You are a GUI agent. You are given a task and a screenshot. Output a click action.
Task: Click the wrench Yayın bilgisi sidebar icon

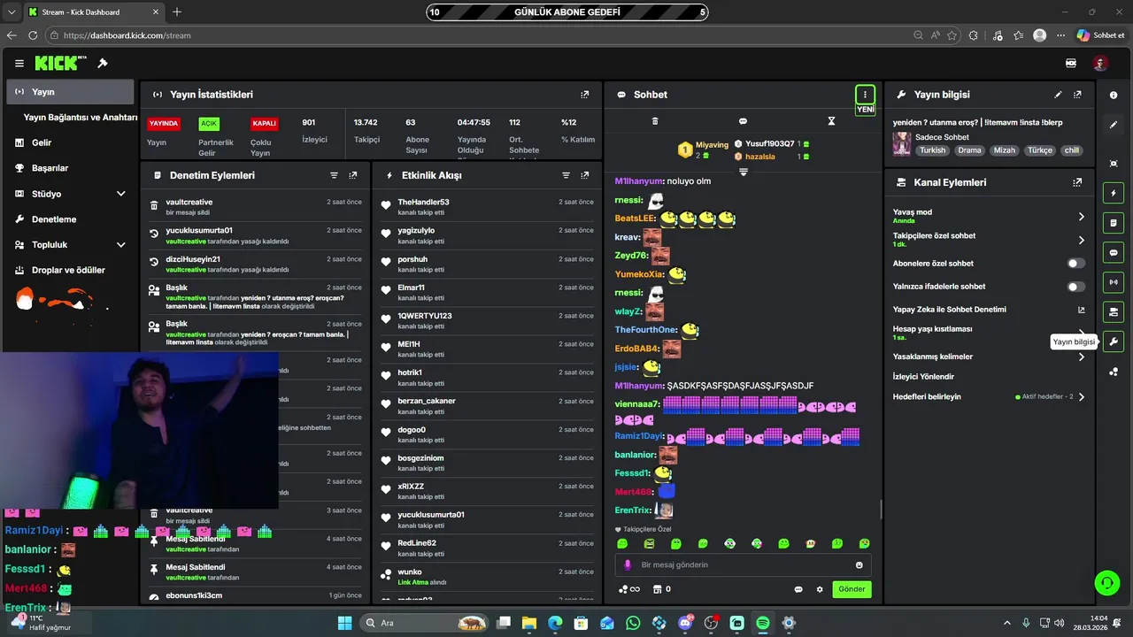(x=1114, y=342)
